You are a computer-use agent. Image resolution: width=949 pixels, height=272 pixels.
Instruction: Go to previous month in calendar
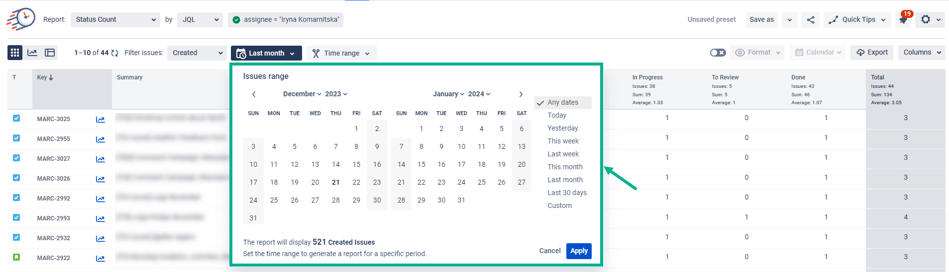(x=254, y=94)
